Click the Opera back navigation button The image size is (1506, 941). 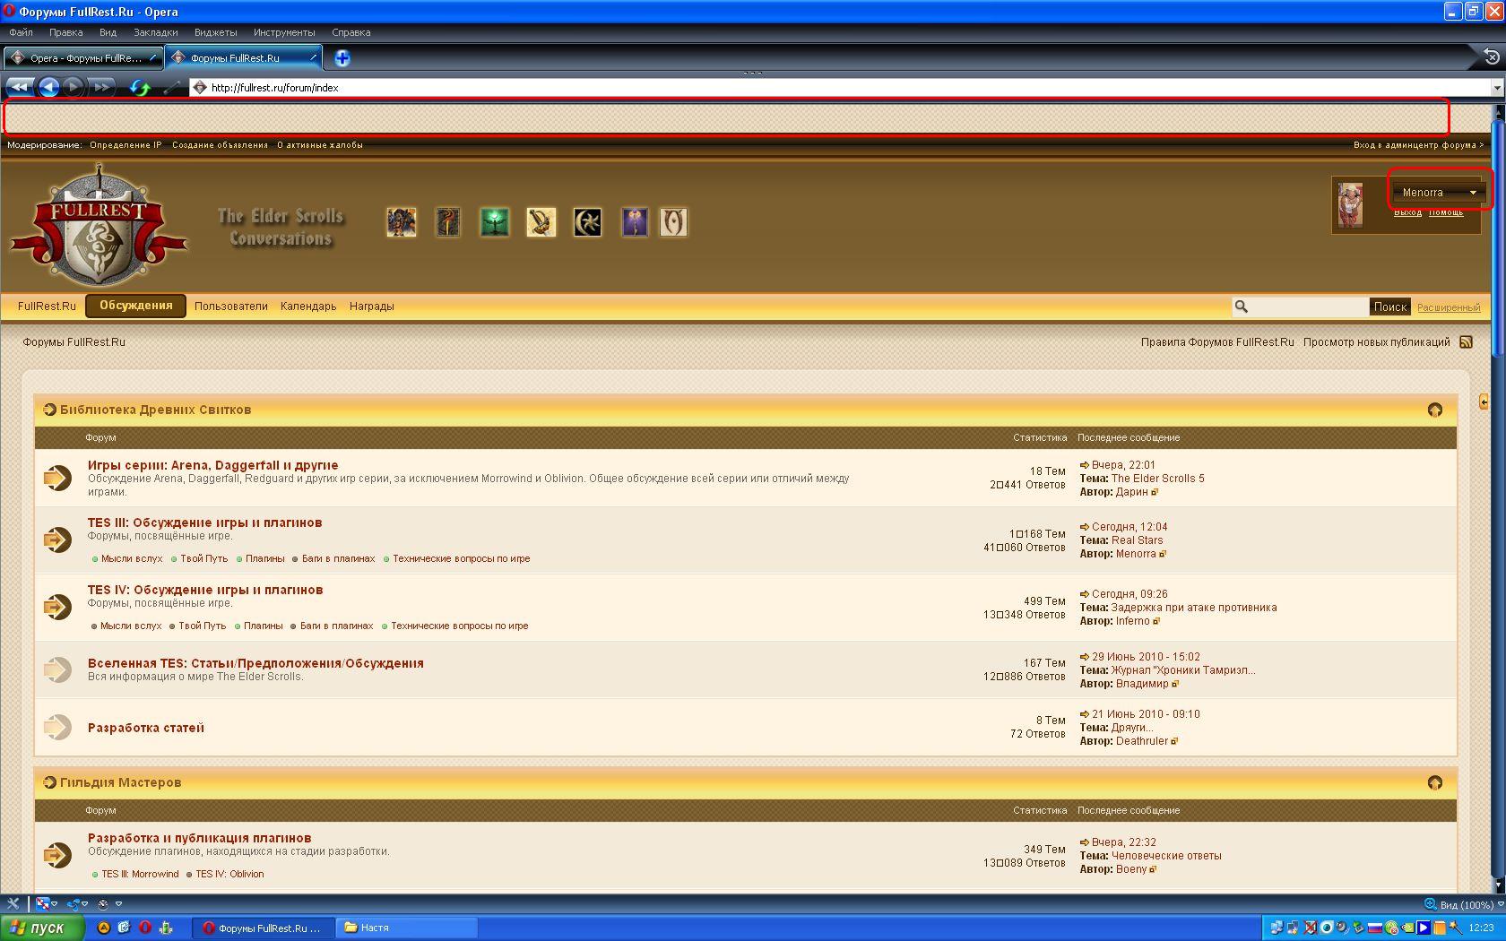pyautogui.click(x=48, y=87)
